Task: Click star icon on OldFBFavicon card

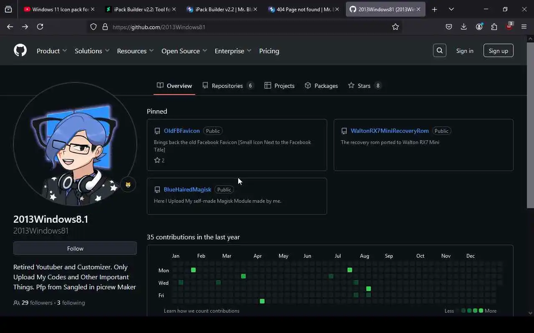Action: pyautogui.click(x=157, y=160)
